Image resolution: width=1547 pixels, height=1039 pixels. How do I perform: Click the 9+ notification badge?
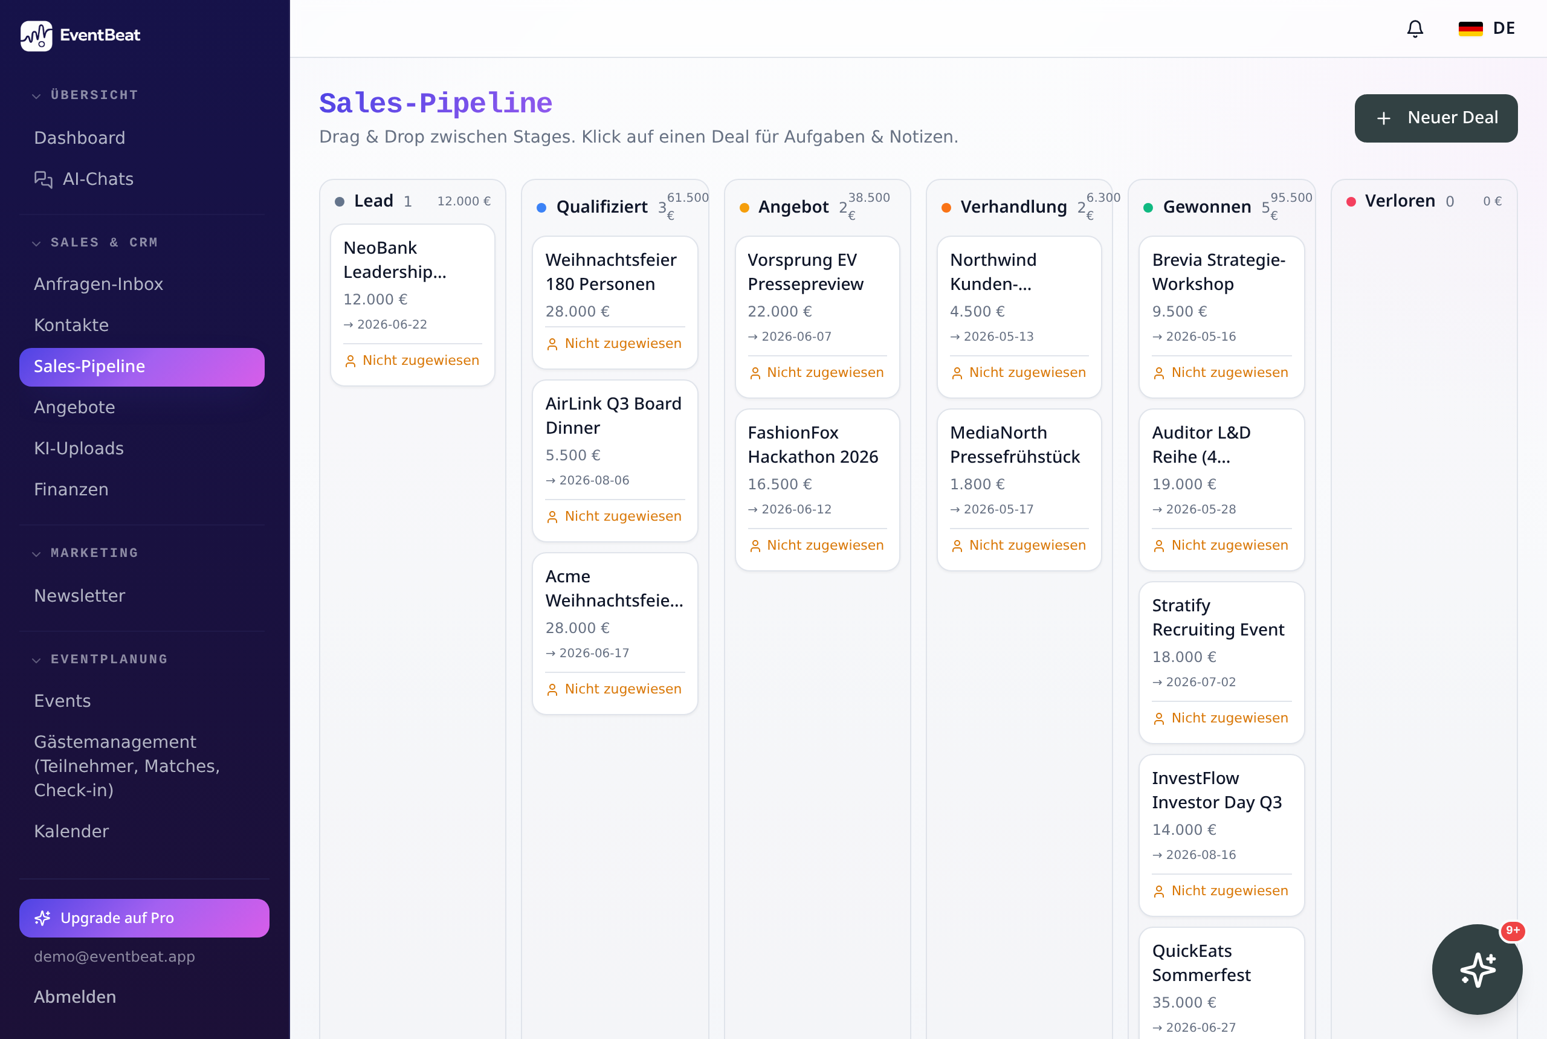coord(1513,930)
